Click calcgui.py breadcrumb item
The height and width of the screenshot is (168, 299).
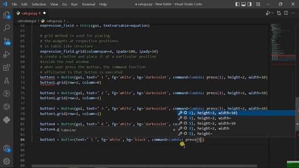[x=54, y=21]
